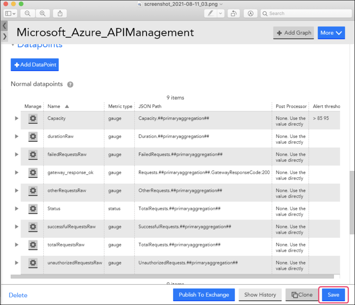The image size is (355, 305).
Task: Click the Preview Search field
Action: [306, 14]
